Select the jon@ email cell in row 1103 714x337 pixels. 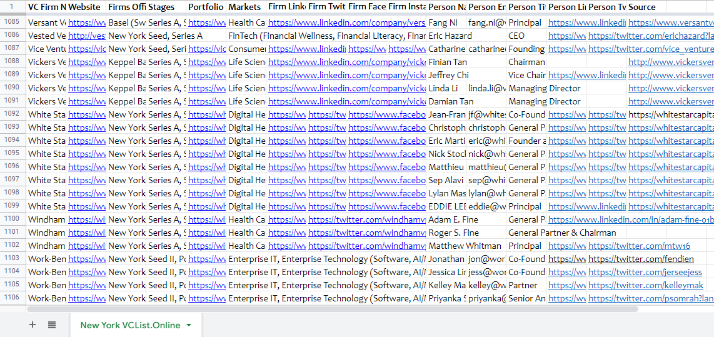[486, 259]
